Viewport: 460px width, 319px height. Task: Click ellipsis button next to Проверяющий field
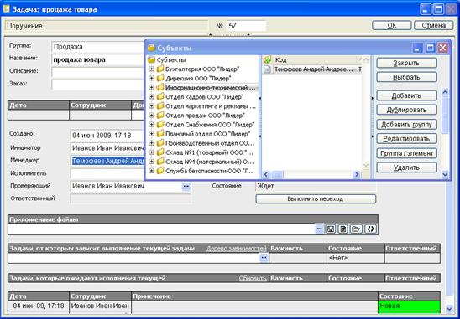[186, 186]
